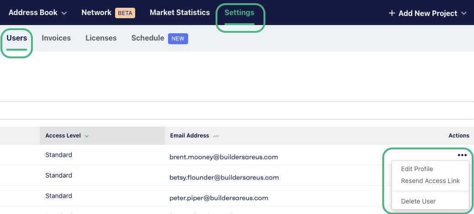
Task: Expand the Add New Project dropdown arrow
Action: [464, 13]
